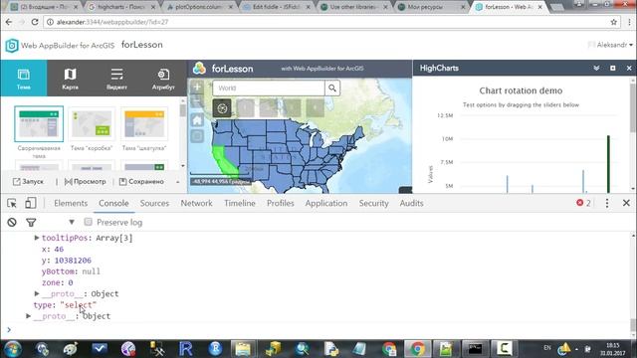Click the chart panel vertical scrollbar
Screen dimensions: 637x358
[x=633, y=108]
